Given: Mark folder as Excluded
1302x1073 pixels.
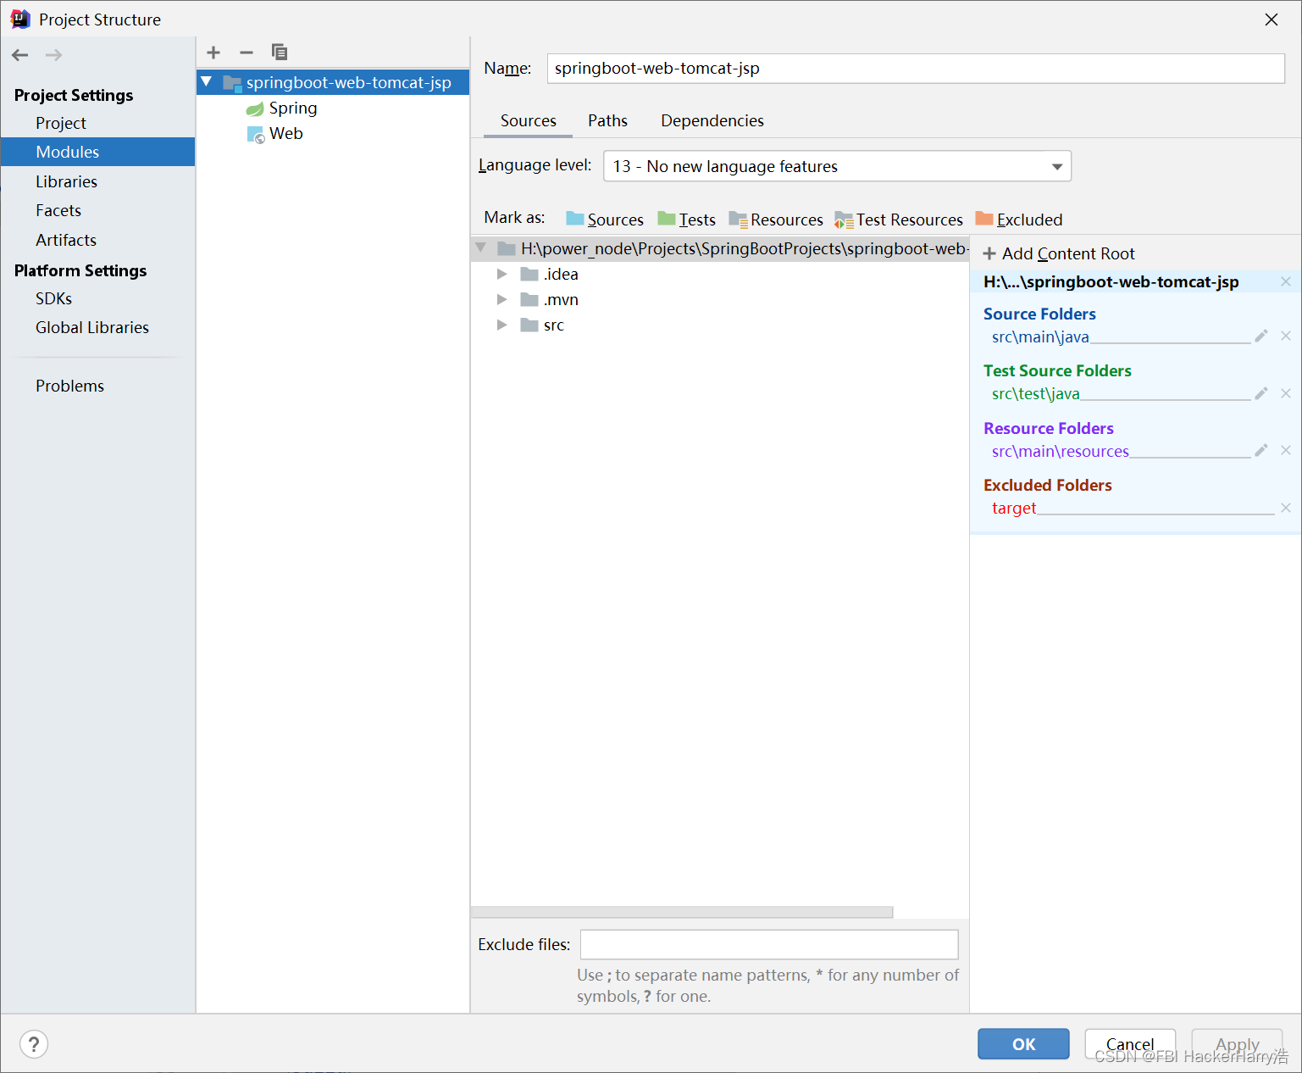Looking at the screenshot, I should click(x=1019, y=220).
